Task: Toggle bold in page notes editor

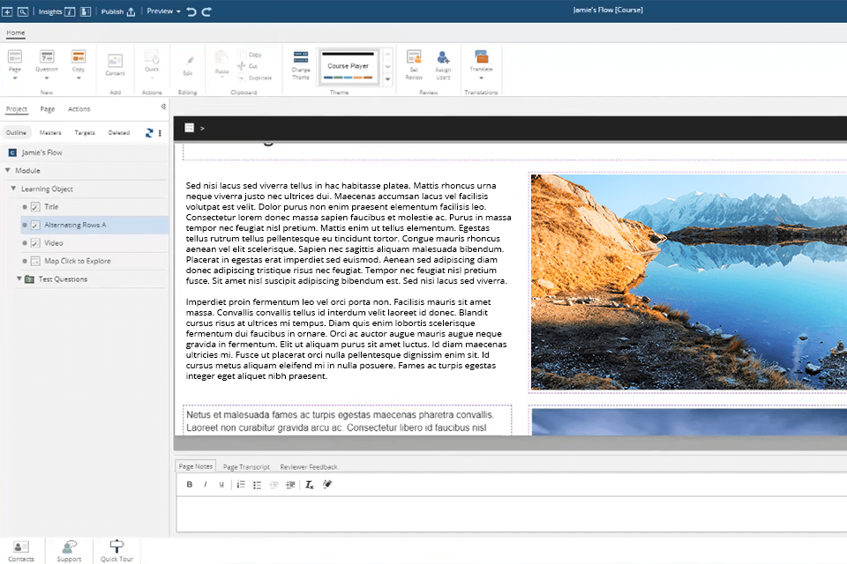Action: tap(190, 485)
